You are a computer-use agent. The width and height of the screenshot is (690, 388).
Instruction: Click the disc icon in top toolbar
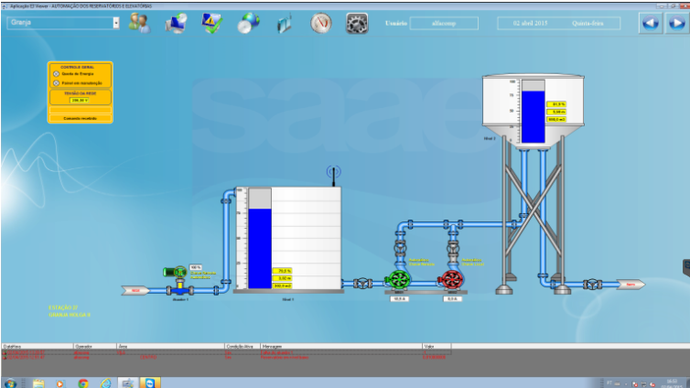click(x=248, y=24)
